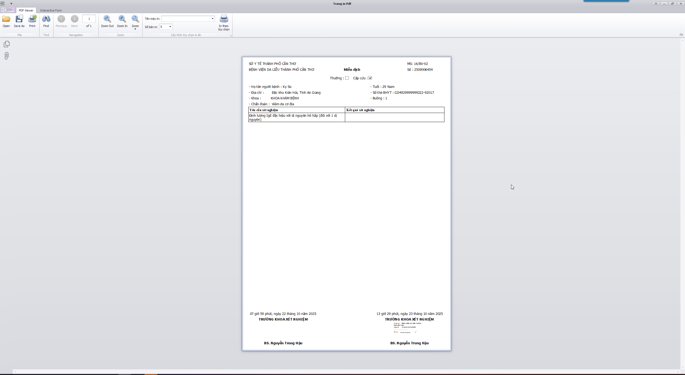The image size is (685, 375).
Task: Open the page thumbnails sidebar icon
Action: [x=7, y=44]
